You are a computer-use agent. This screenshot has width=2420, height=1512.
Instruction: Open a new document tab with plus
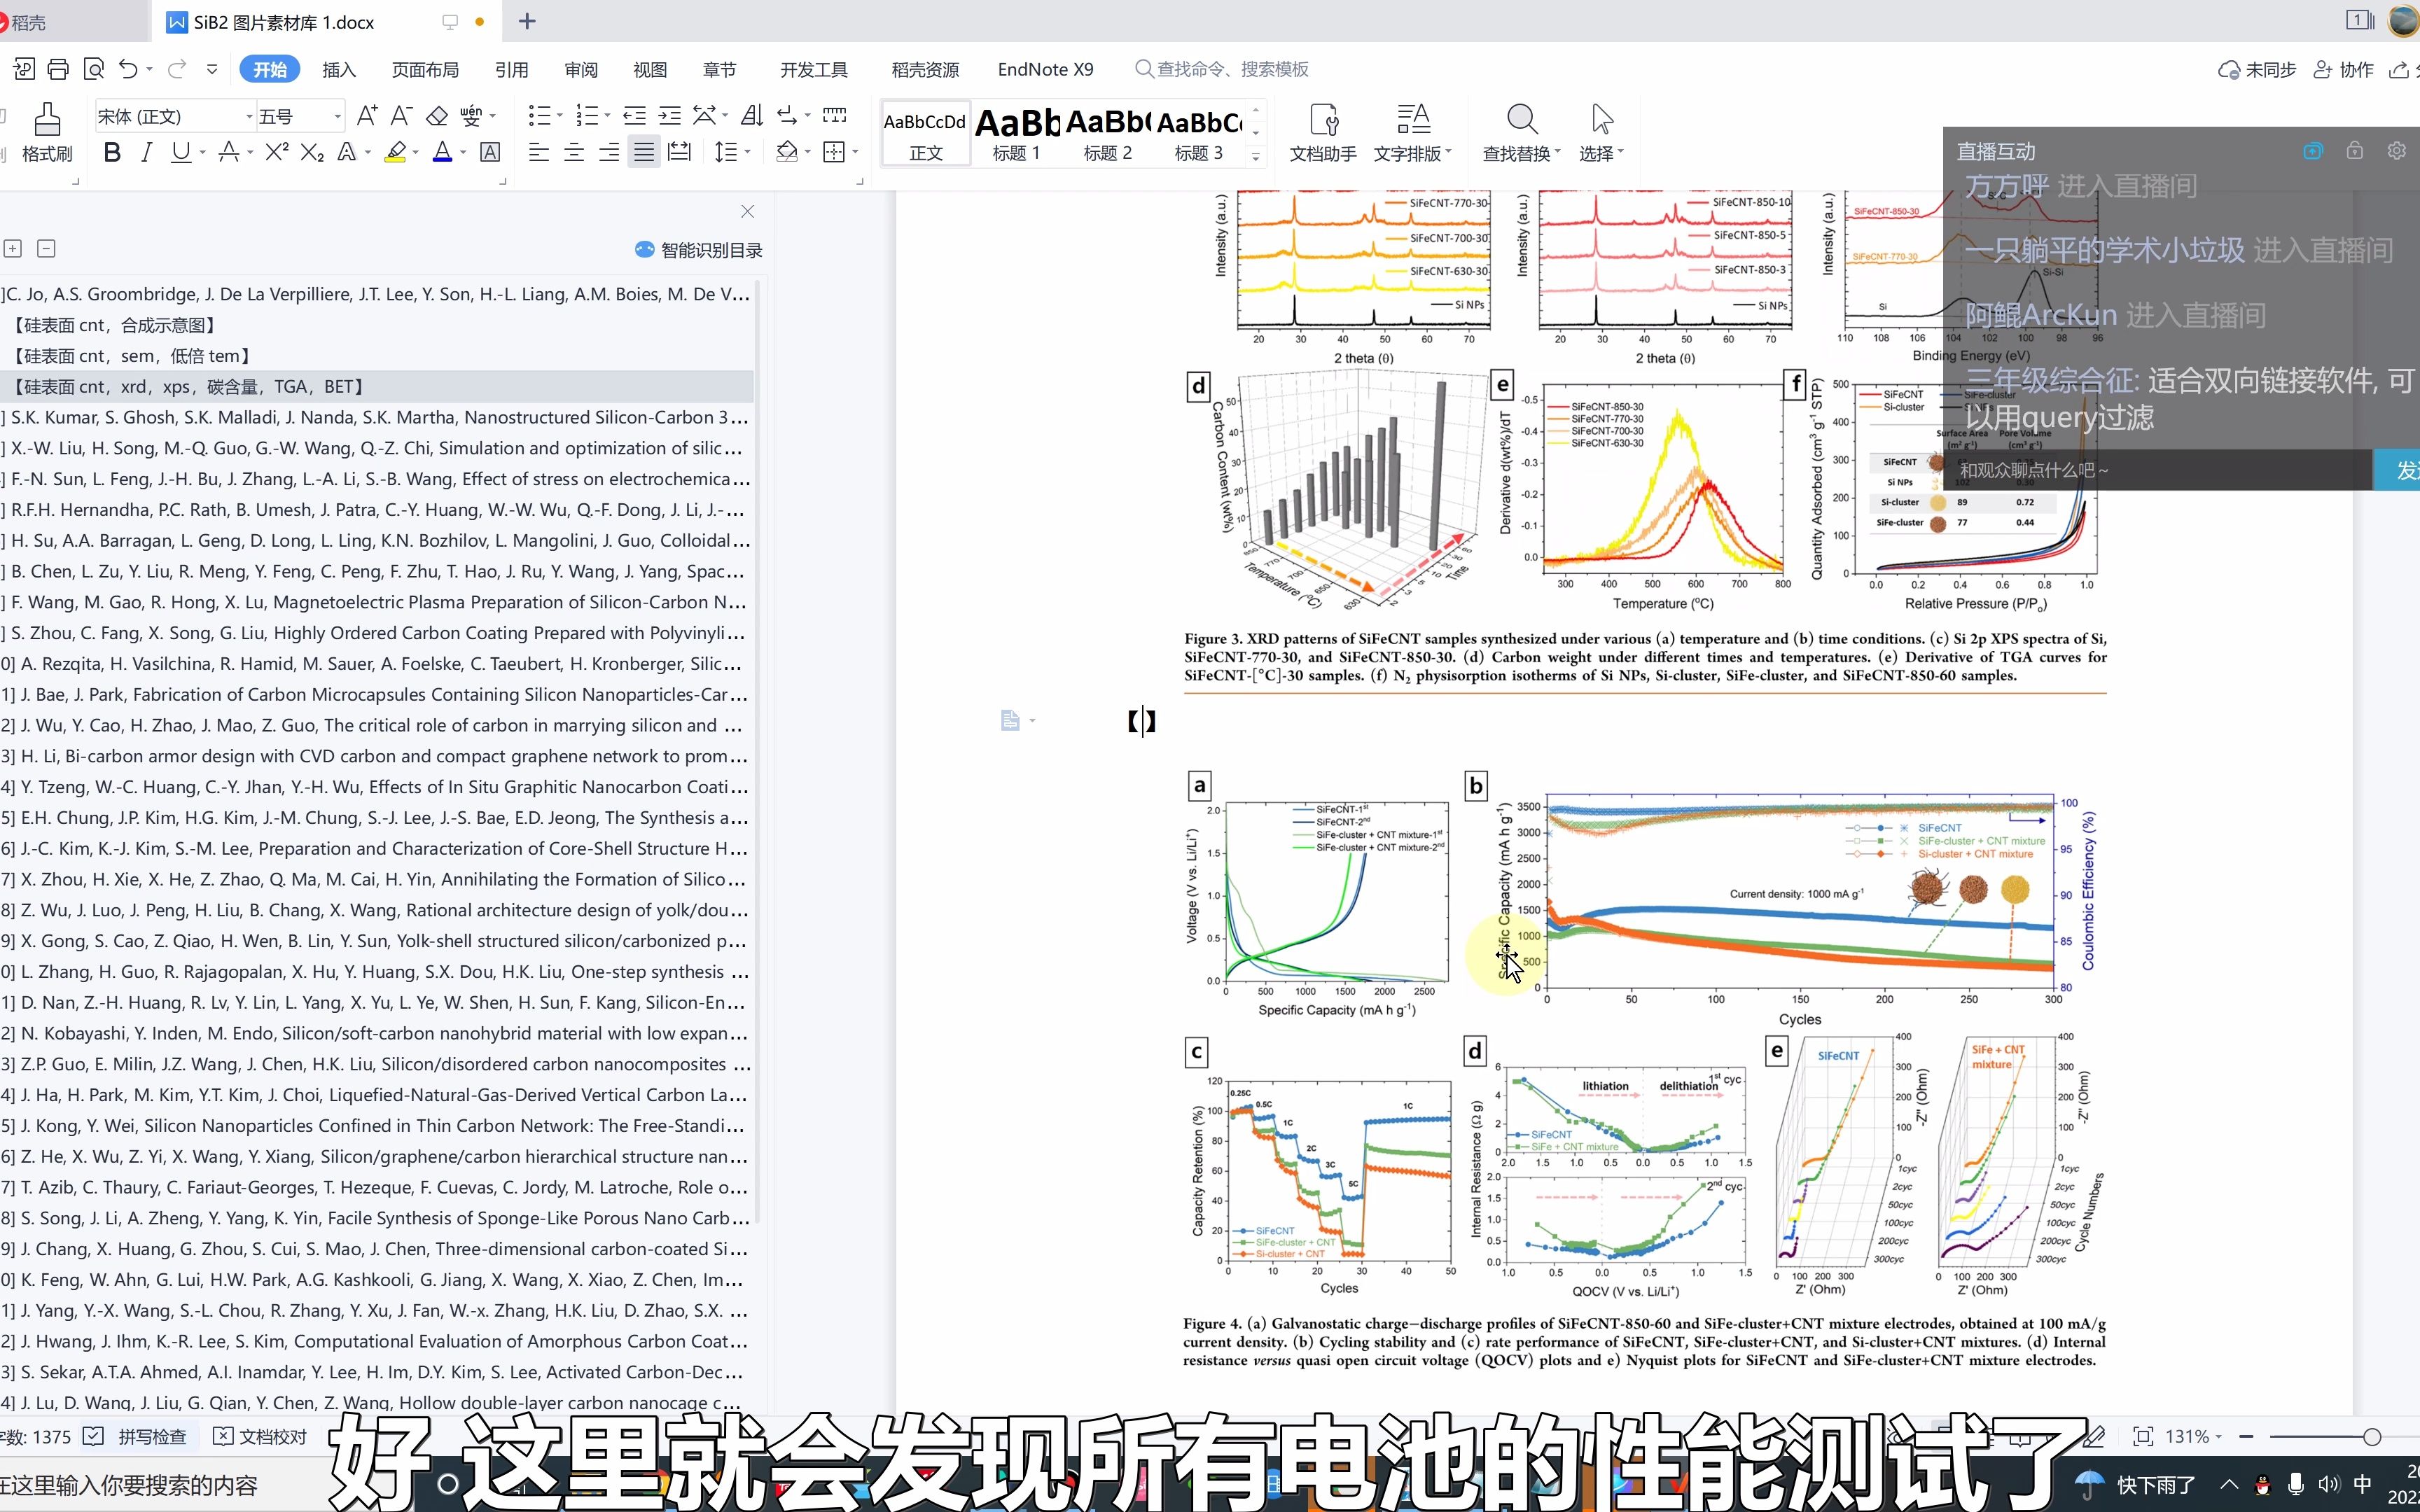pyautogui.click(x=527, y=21)
